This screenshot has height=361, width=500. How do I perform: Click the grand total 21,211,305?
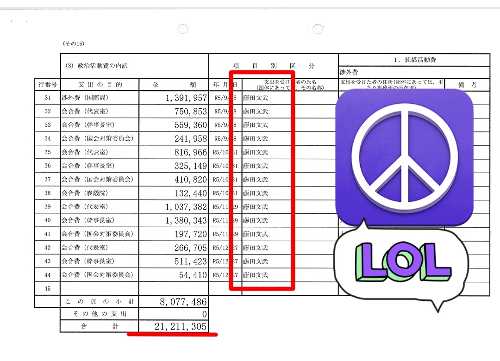[x=181, y=326]
